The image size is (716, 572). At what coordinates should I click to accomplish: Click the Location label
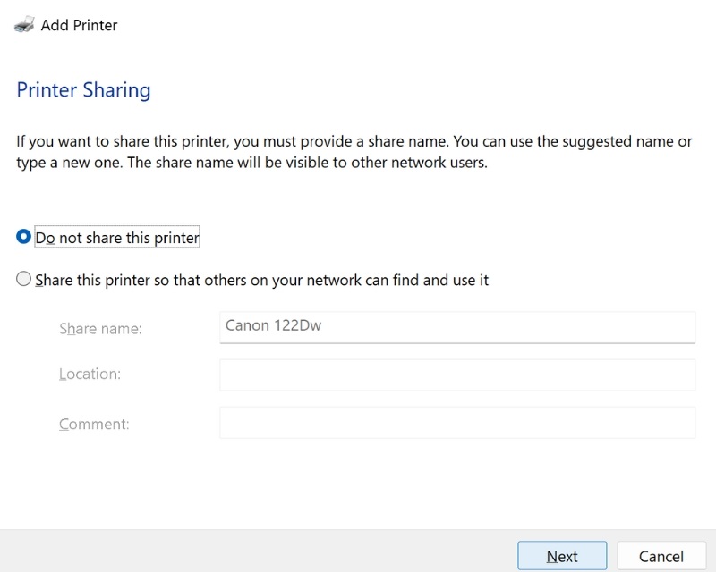89,374
